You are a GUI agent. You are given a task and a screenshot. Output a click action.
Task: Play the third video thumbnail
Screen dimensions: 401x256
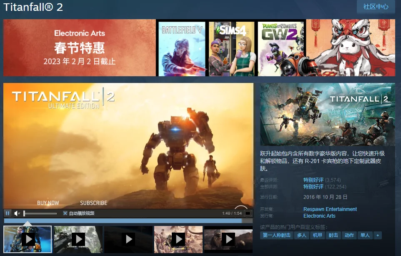point(128,239)
